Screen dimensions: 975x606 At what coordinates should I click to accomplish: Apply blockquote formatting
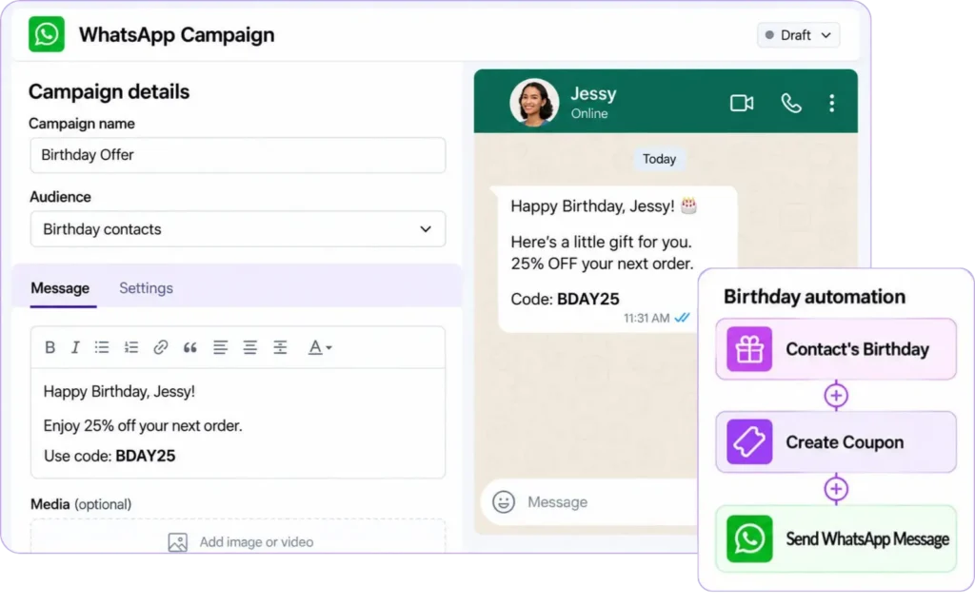coord(190,347)
